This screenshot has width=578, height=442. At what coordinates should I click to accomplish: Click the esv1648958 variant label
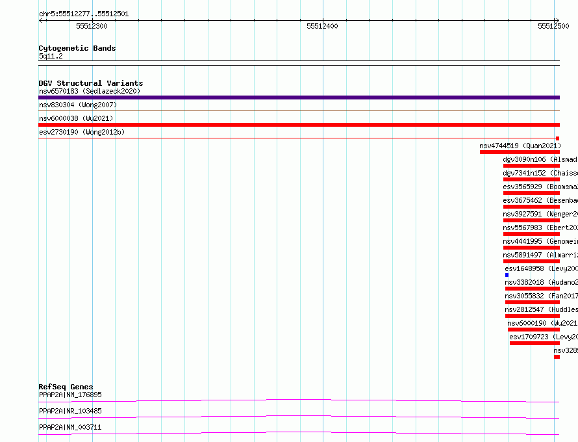pos(541,268)
